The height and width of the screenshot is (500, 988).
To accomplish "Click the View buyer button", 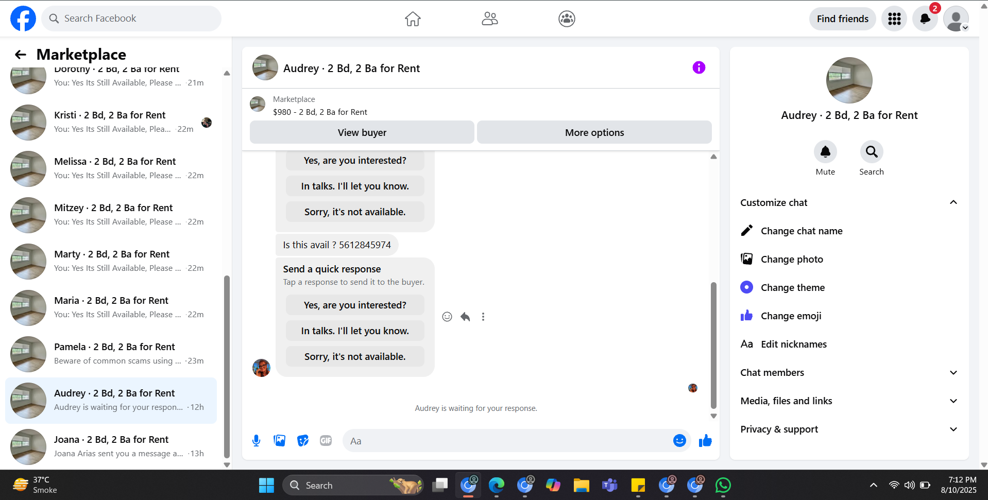I will [362, 132].
